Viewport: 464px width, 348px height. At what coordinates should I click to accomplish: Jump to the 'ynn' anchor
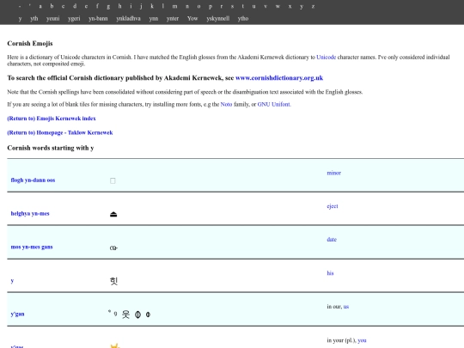[153, 19]
